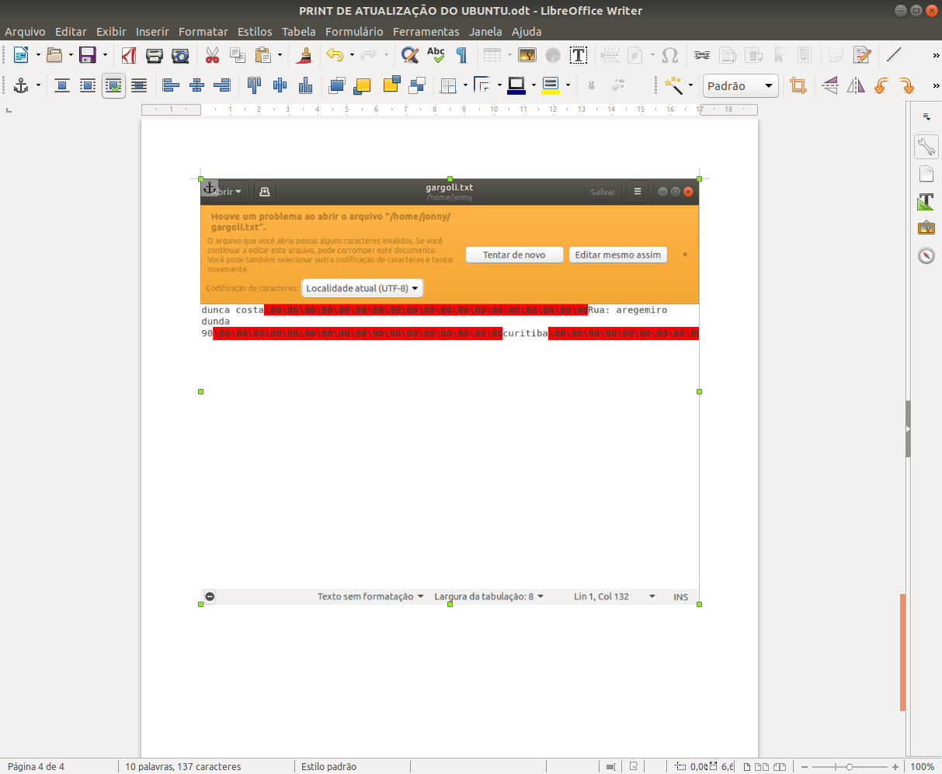This screenshot has height=774, width=942.
Task: Enable wrap through for the image
Action: point(139,85)
